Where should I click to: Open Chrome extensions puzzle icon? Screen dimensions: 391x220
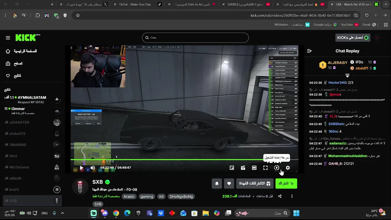point(38,15)
